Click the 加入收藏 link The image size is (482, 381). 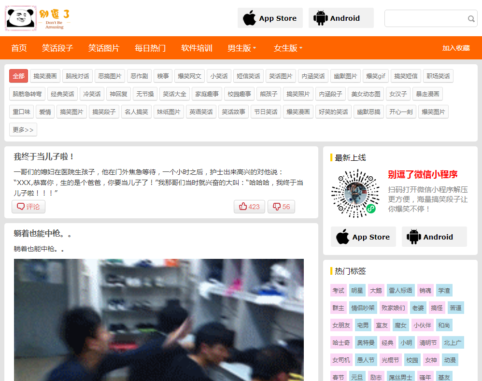coord(456,48)
